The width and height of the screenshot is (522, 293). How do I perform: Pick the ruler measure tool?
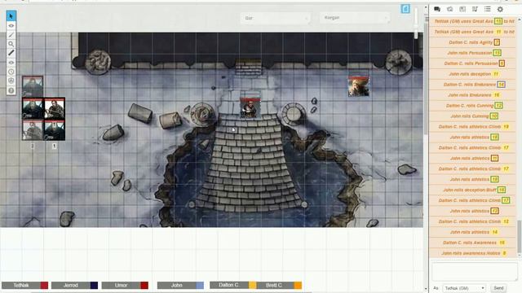coord(11,53)
